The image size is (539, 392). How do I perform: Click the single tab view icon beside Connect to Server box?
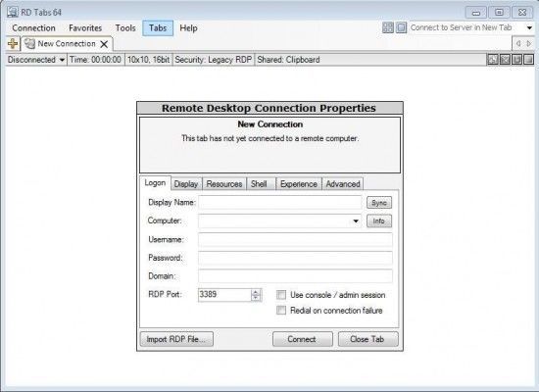coord(401,27)
